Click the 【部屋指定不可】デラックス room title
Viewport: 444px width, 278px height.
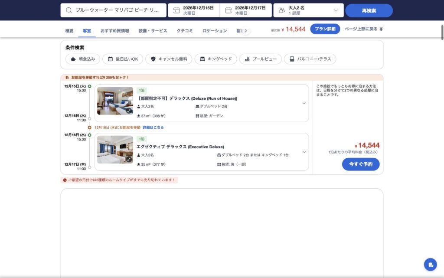pyautogui.click(x=187, y=98)
